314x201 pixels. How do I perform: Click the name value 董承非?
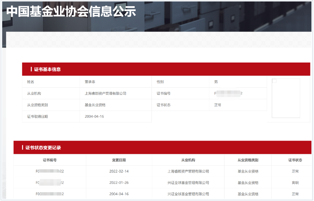tap(90, 82)
